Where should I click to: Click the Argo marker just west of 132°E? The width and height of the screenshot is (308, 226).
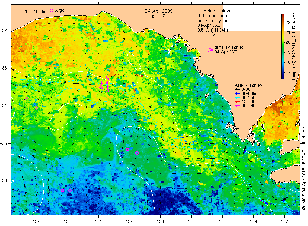pyautogui.click(x=128, y=150)
